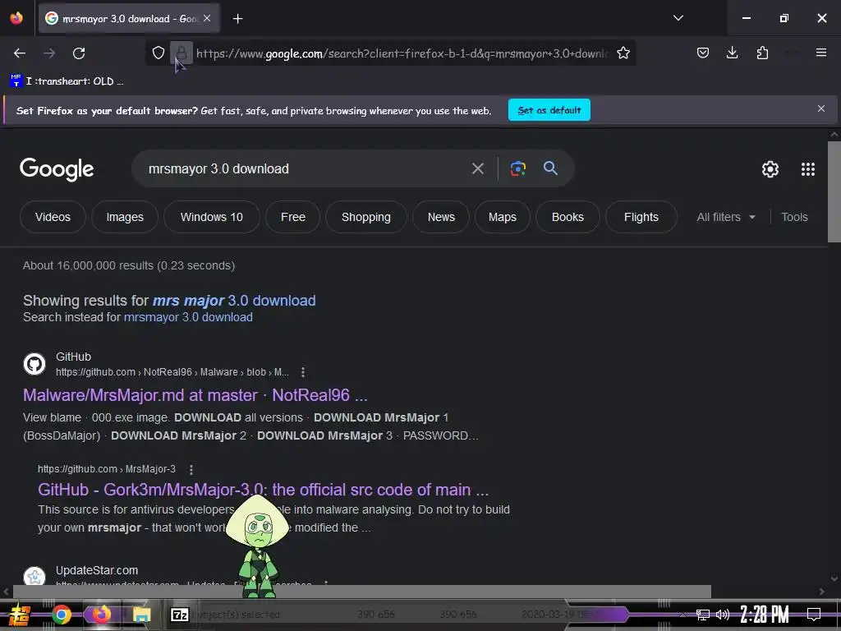Select the Free filter chip
This screenshot has width=841, height=631.
coord(293,217)
